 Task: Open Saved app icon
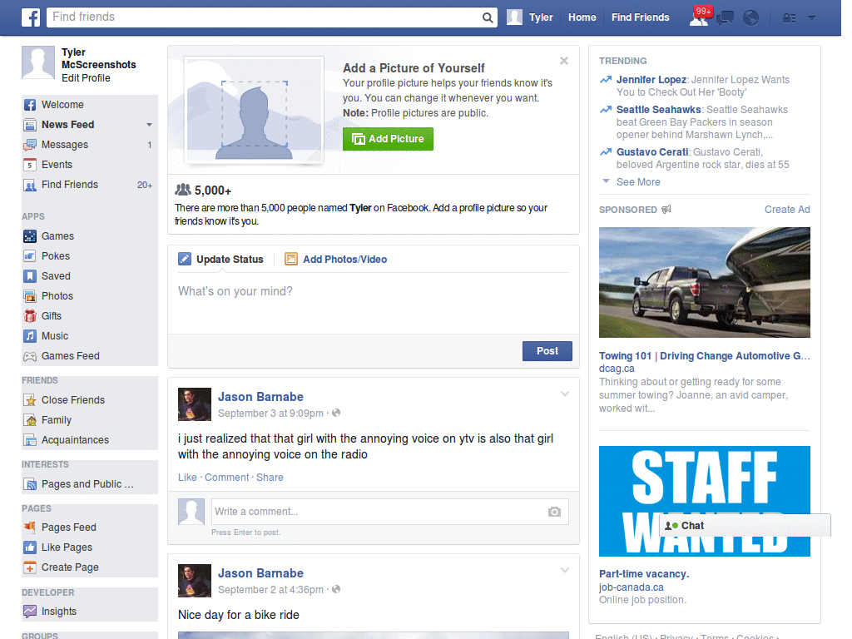click(30, 276)
